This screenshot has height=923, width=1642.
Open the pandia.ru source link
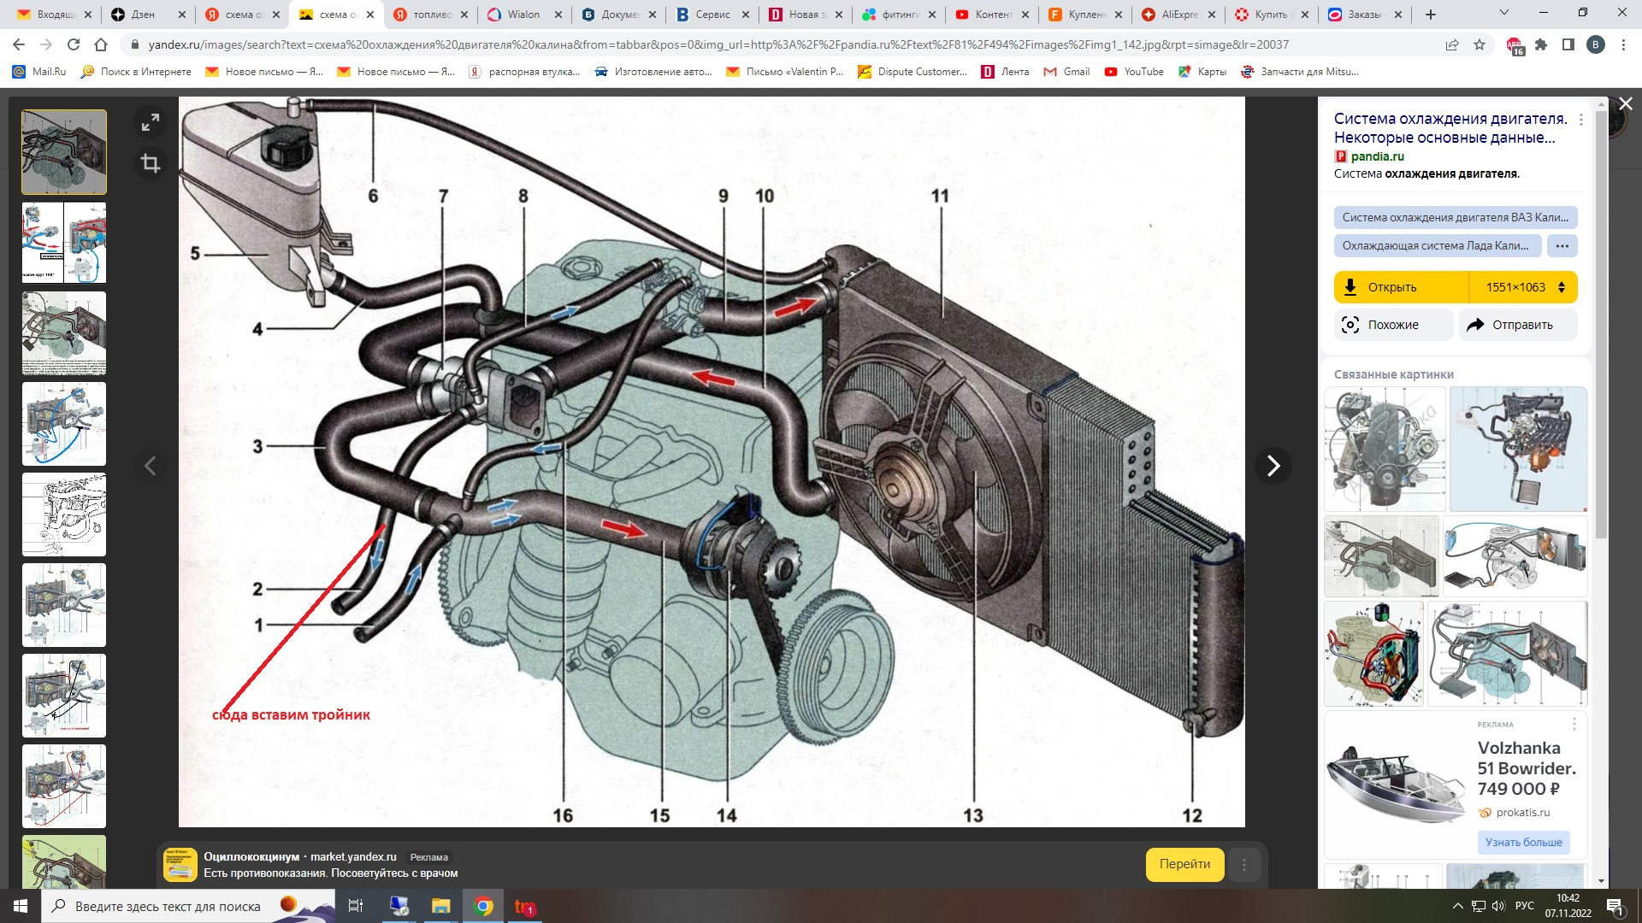click(x=1377, y=156)
